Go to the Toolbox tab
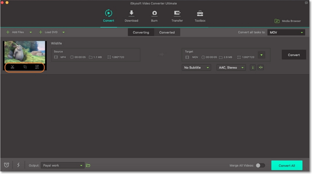Viewport: 312px width, 174px height. tap(200, 16)
